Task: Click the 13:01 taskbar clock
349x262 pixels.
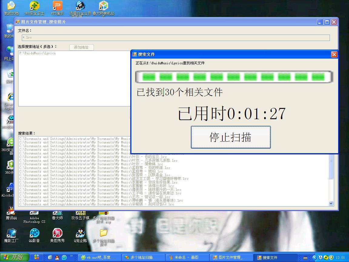Action: pyautogui.click(x=340, y=257)
